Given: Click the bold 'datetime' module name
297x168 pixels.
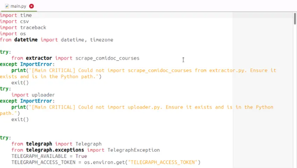Looking at the screenshot, I should (x=26, y=40).
